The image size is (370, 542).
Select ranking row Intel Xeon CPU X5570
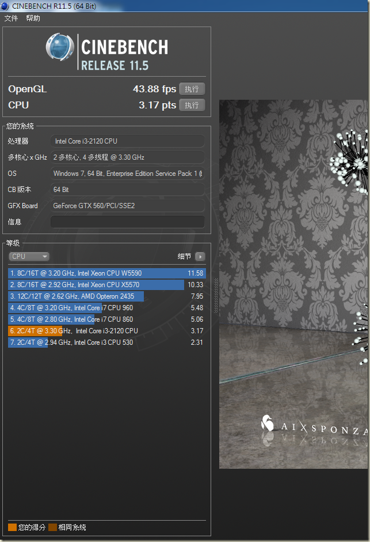[x=107, y=285]
